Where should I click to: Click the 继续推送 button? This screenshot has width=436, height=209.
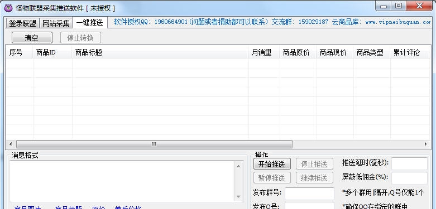point(314,178)
